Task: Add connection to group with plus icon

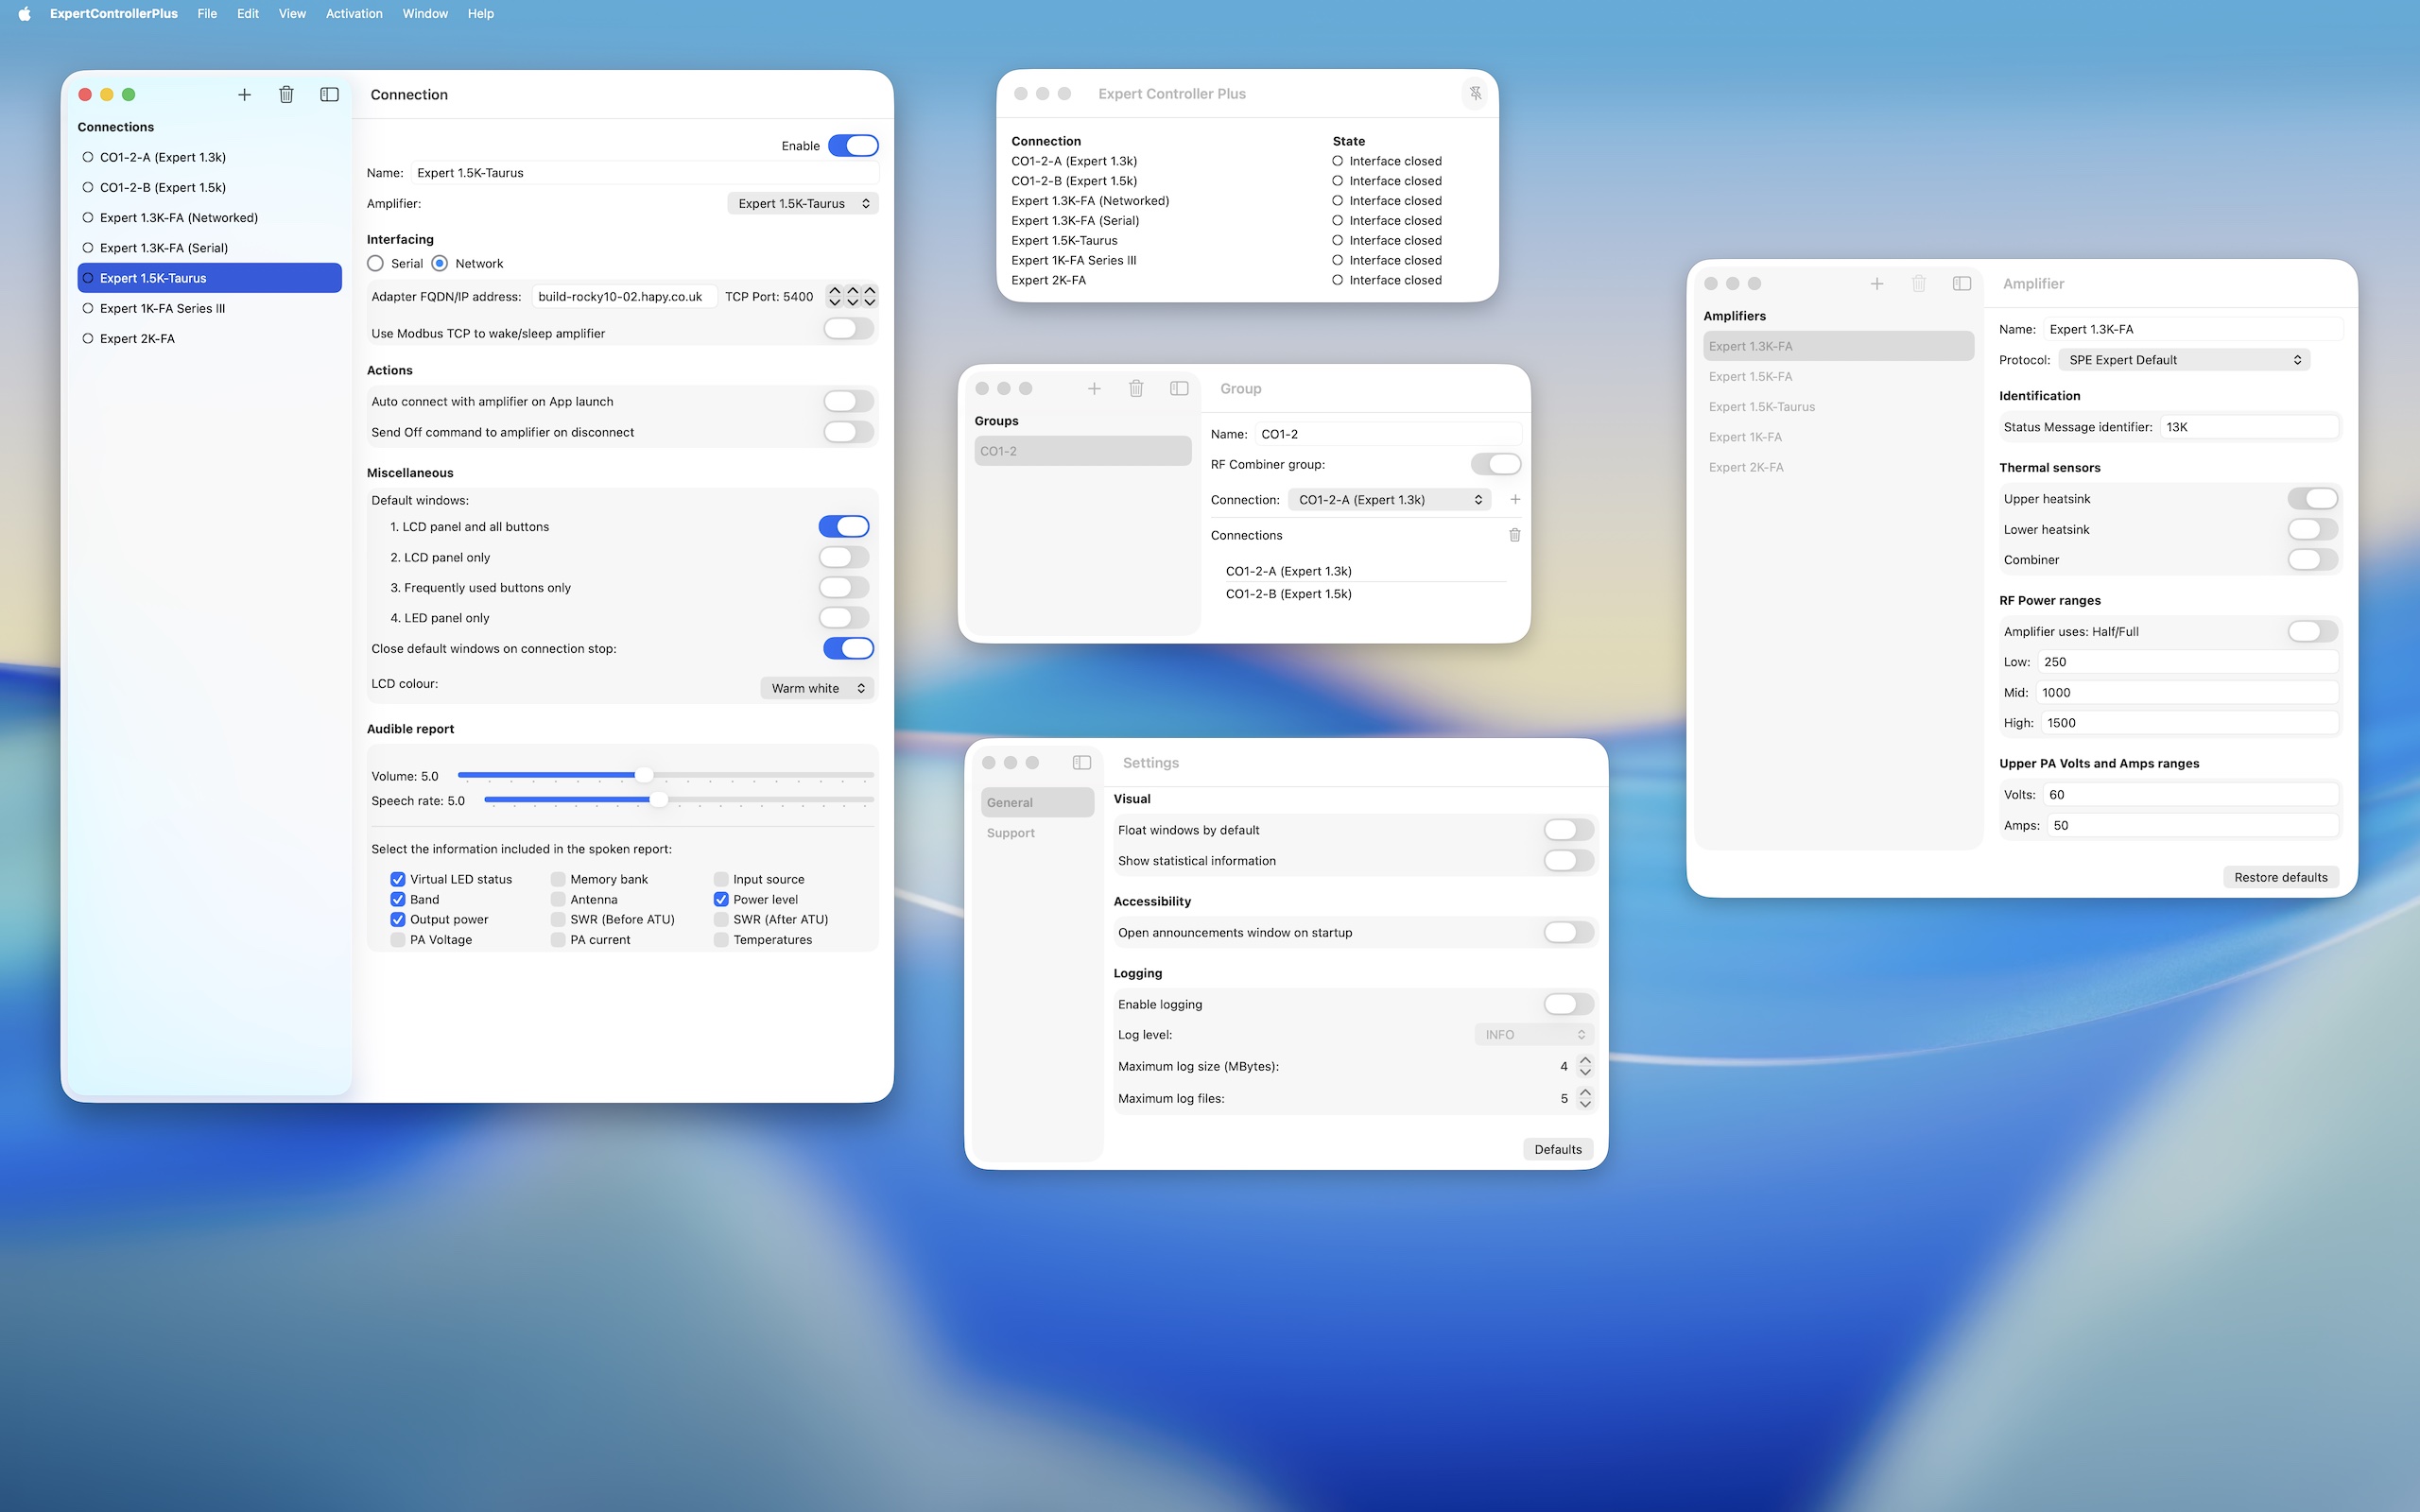Action: (x=1515, y=499)
